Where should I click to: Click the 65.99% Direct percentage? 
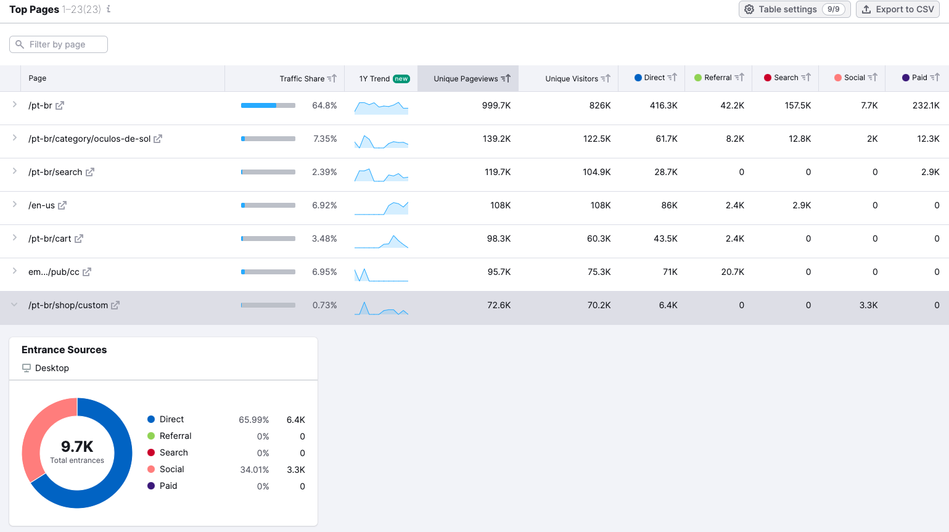254,420
